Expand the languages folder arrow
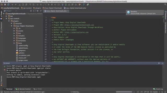 (14, 38)
